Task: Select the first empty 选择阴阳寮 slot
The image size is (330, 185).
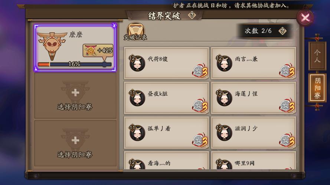Action: point(75,96)
